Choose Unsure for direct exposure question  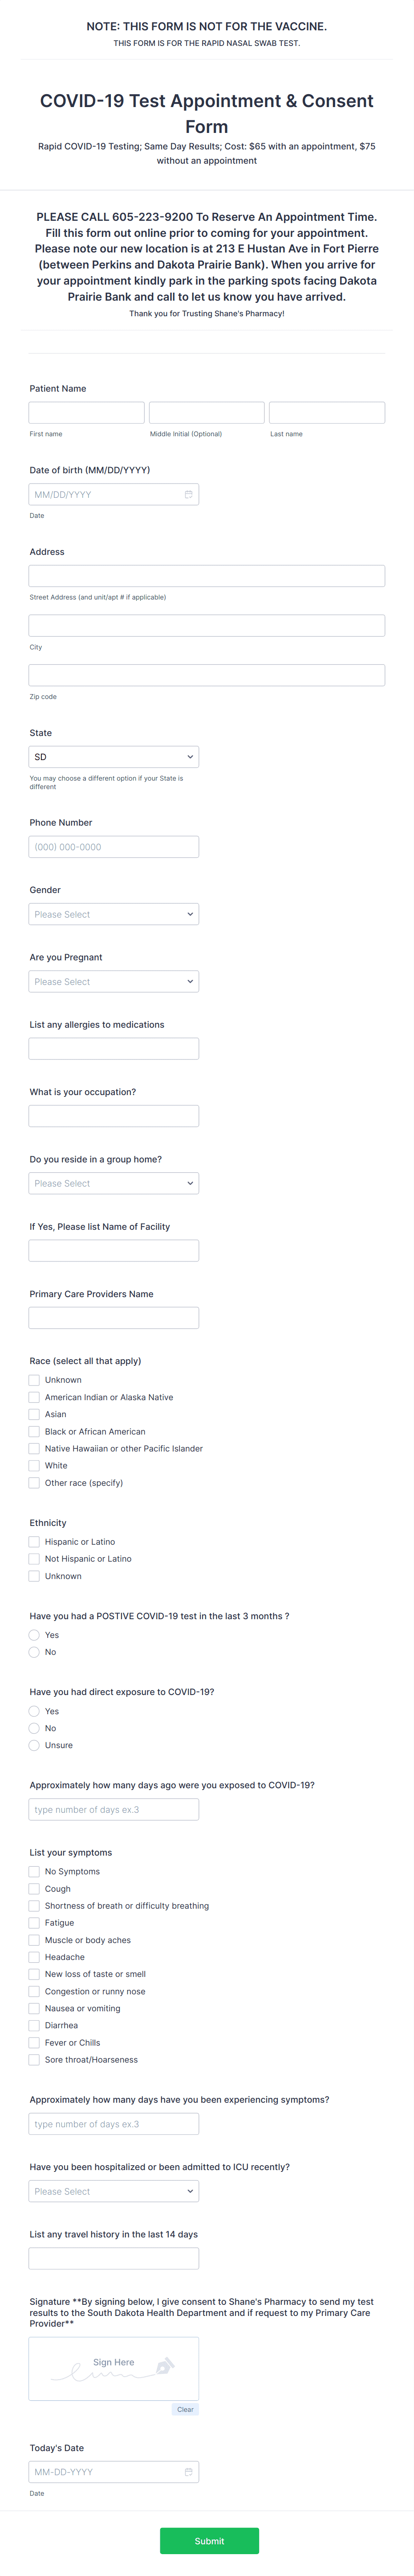point(34,1745)
